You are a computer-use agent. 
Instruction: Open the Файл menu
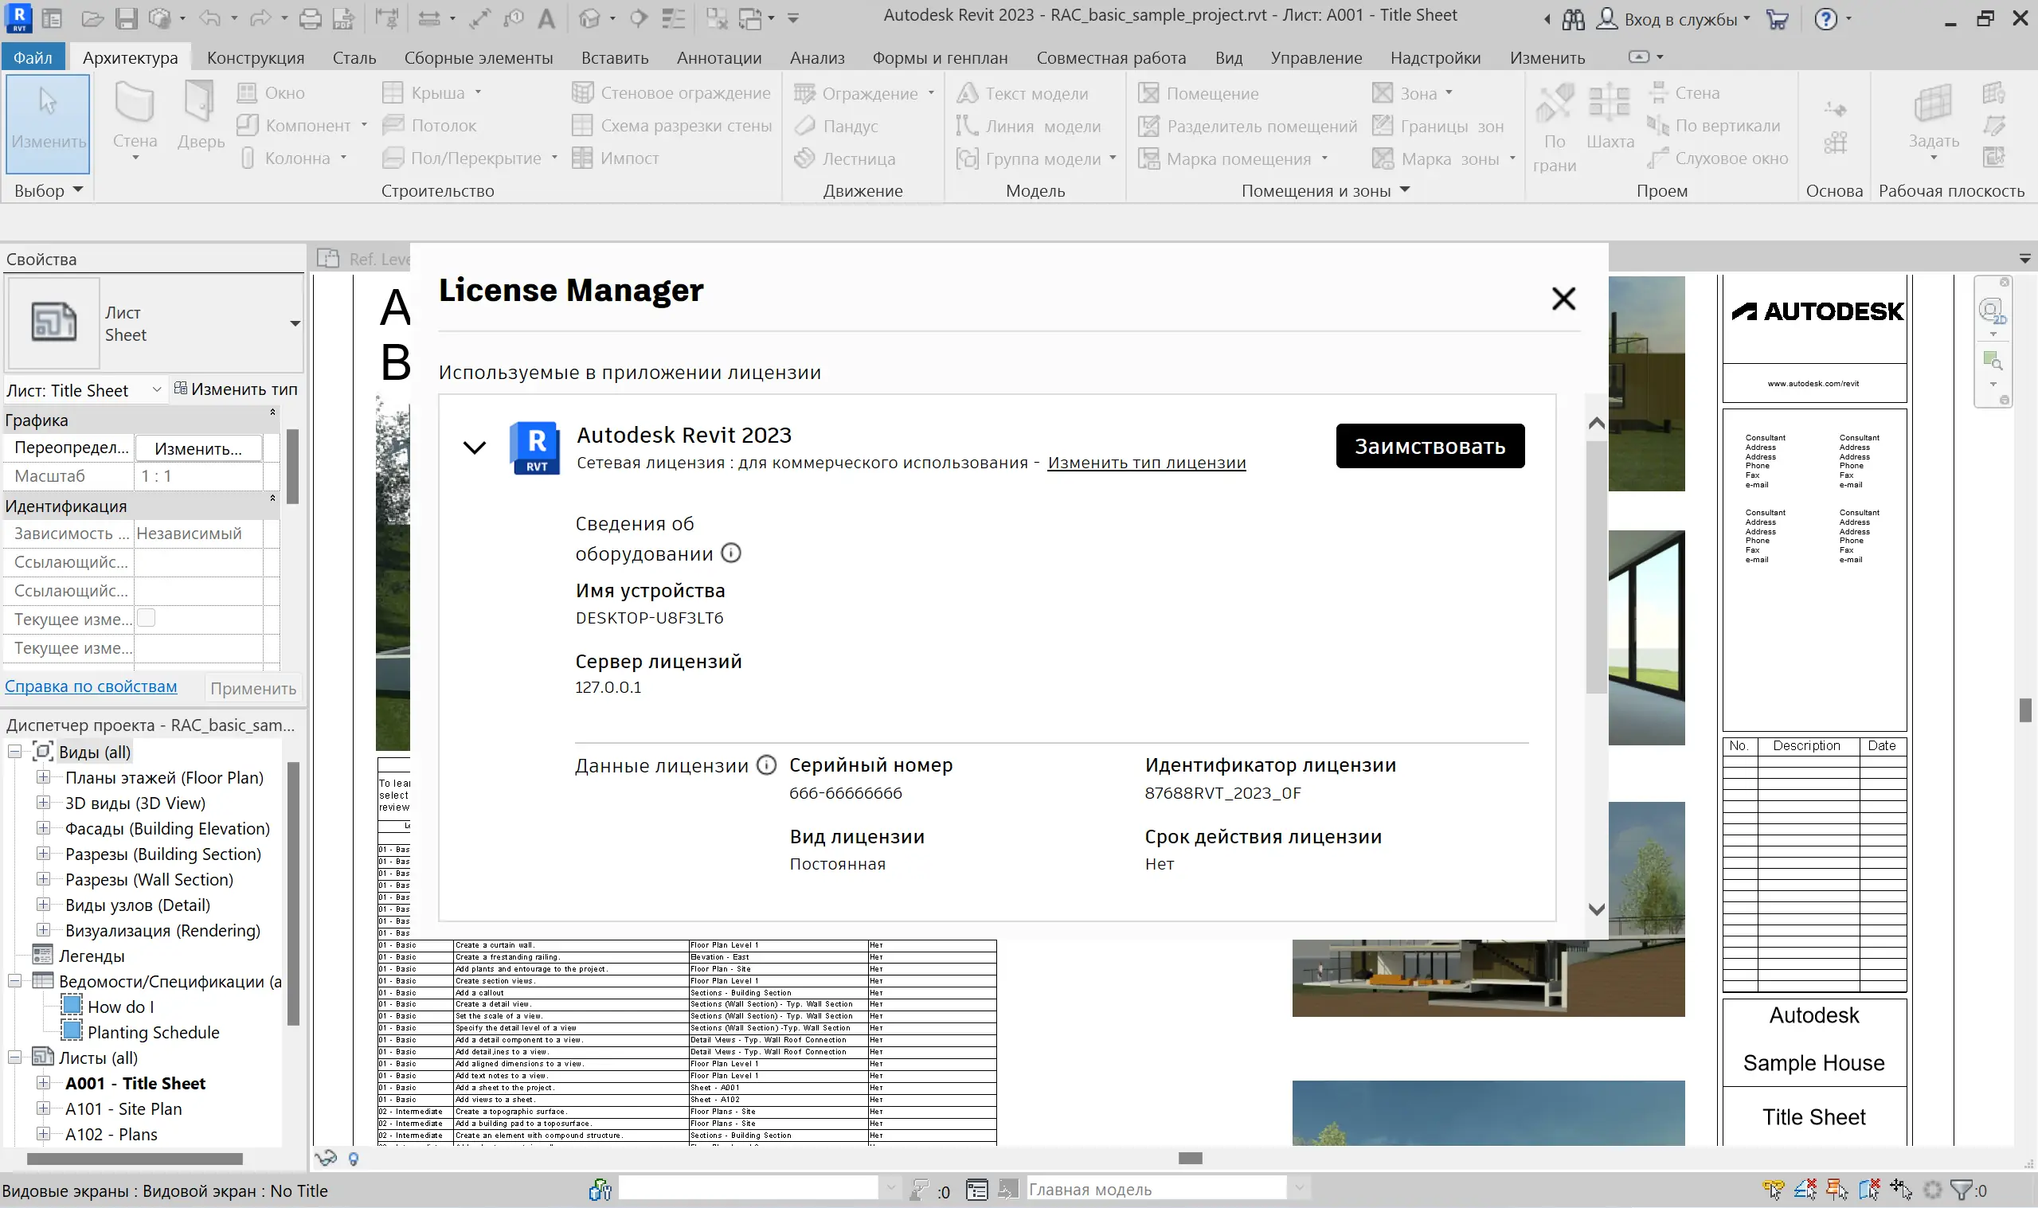[33, 58]
